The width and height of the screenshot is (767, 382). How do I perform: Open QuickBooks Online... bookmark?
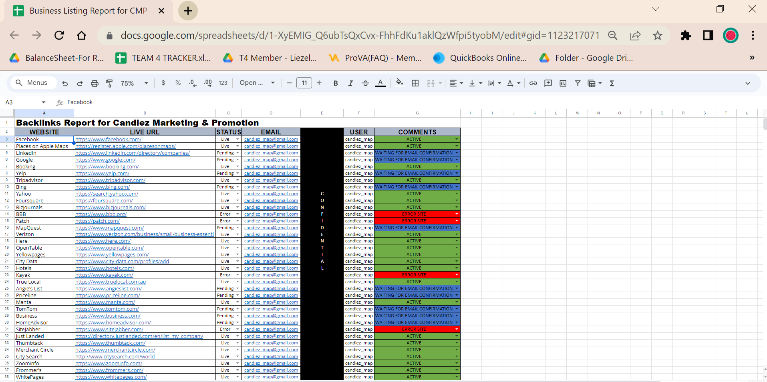click(x=480, y=58)
